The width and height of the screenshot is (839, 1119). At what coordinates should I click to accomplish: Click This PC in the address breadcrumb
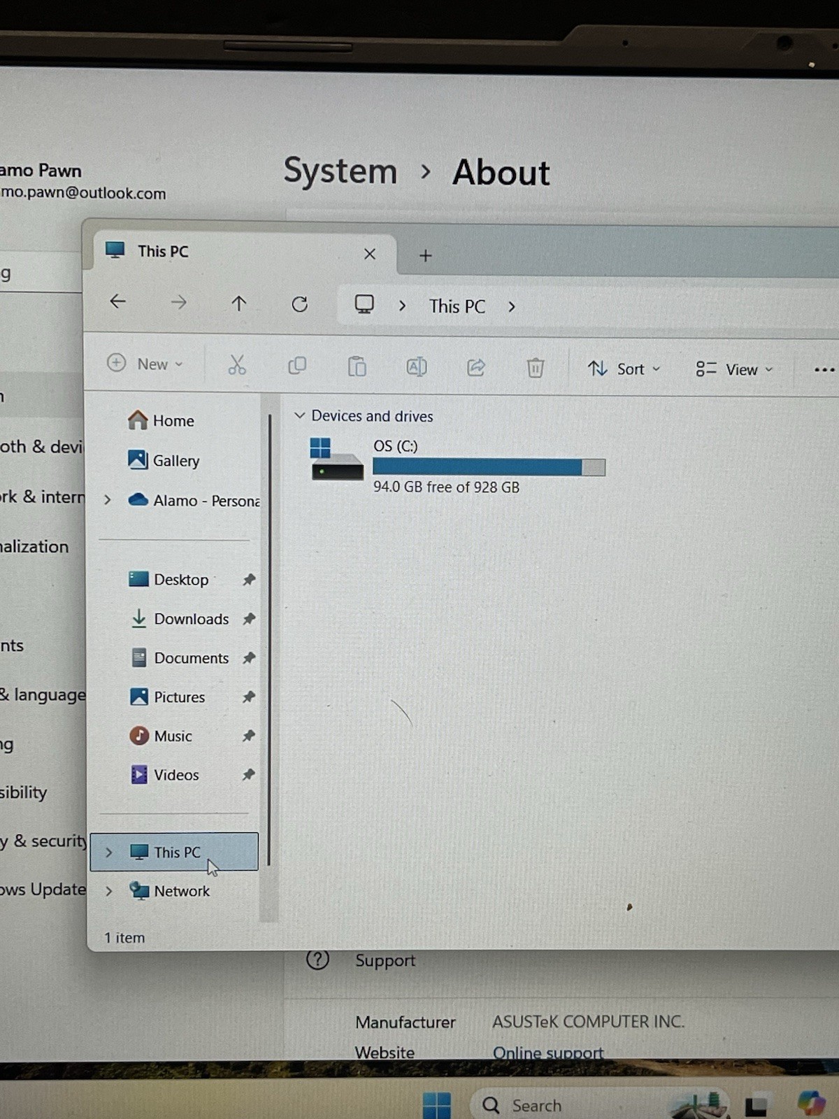click(457, 306)
